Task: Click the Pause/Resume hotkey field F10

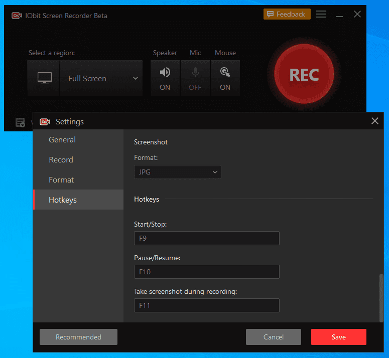Action: click(207, 272)
